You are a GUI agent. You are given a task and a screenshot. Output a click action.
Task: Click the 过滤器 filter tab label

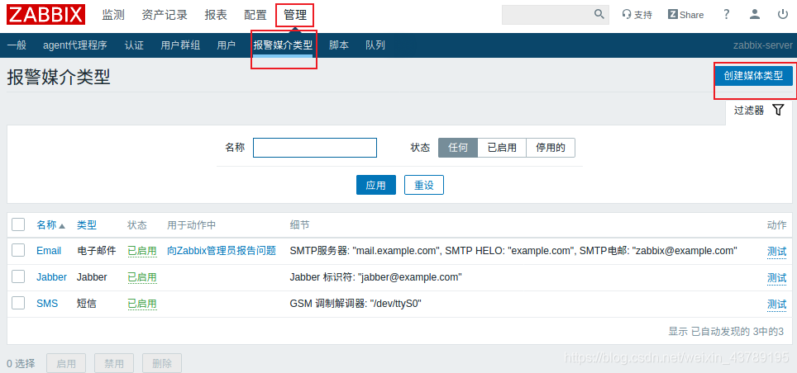click(x=749, y=111)
